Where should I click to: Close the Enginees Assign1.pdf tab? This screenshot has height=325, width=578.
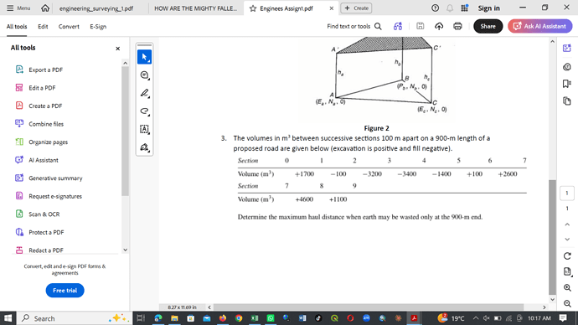(x=331, y=8)
